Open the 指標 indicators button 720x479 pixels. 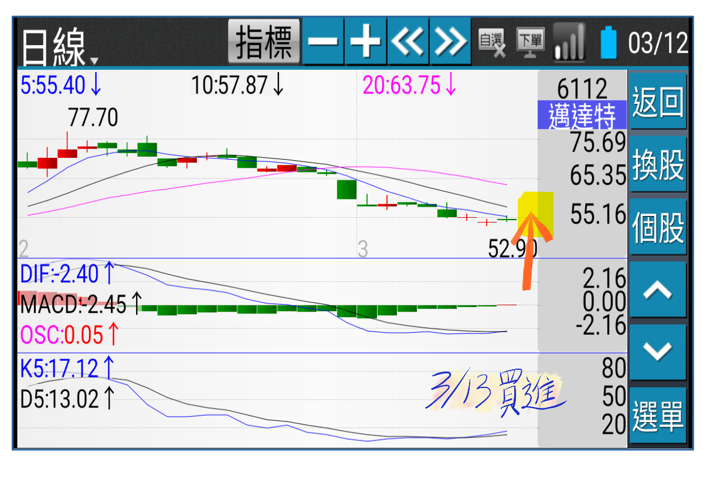pos(264,42)
